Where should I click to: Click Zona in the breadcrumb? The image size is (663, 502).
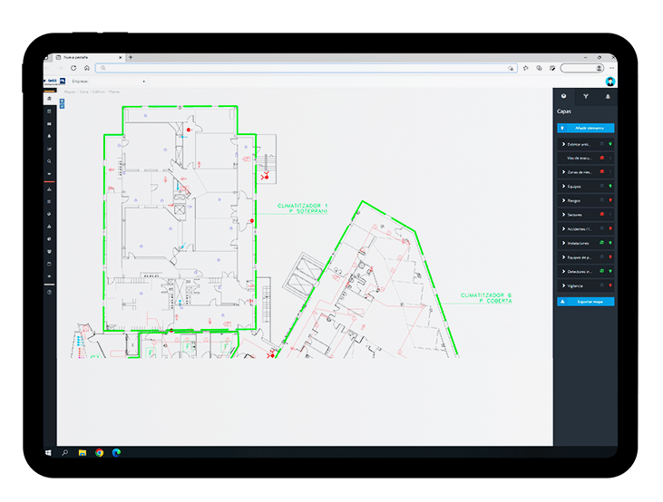tap(83, 92)
